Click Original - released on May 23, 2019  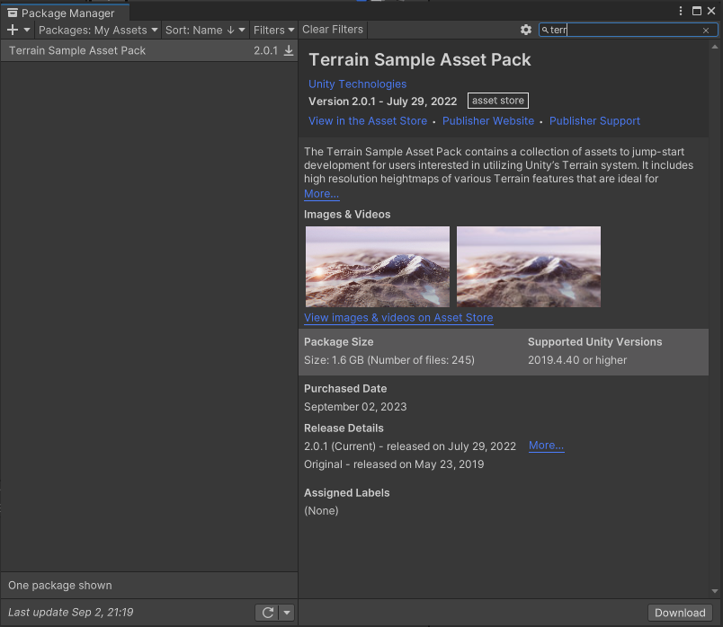[394, 464]
